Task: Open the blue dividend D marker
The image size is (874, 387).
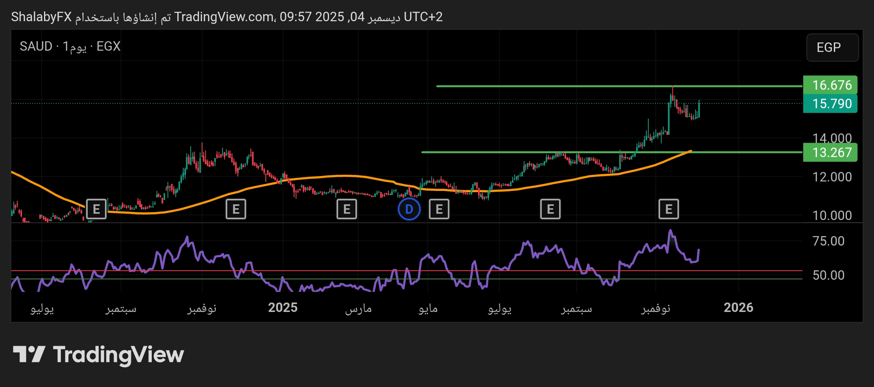Action: click(x=409, y=209)
